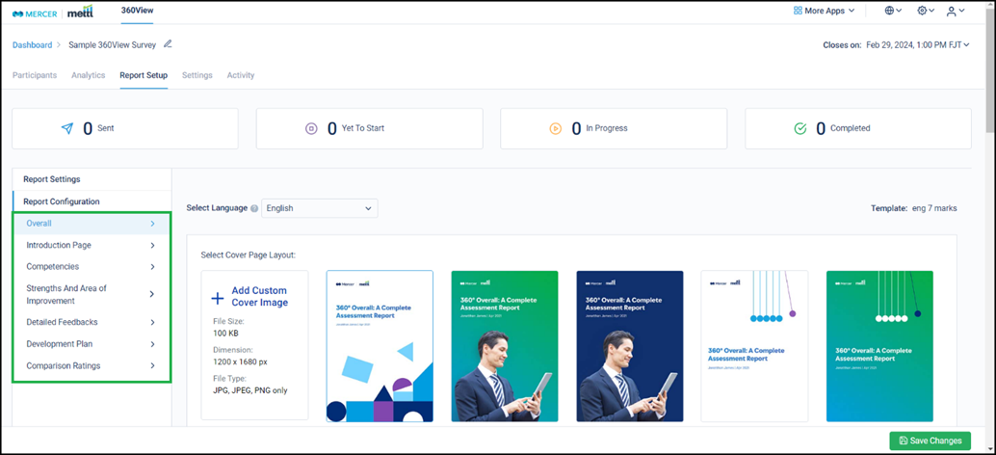Expand the Detailed Feedbacks item
Screen dimensions: 996x455
(x=92, y=322)
